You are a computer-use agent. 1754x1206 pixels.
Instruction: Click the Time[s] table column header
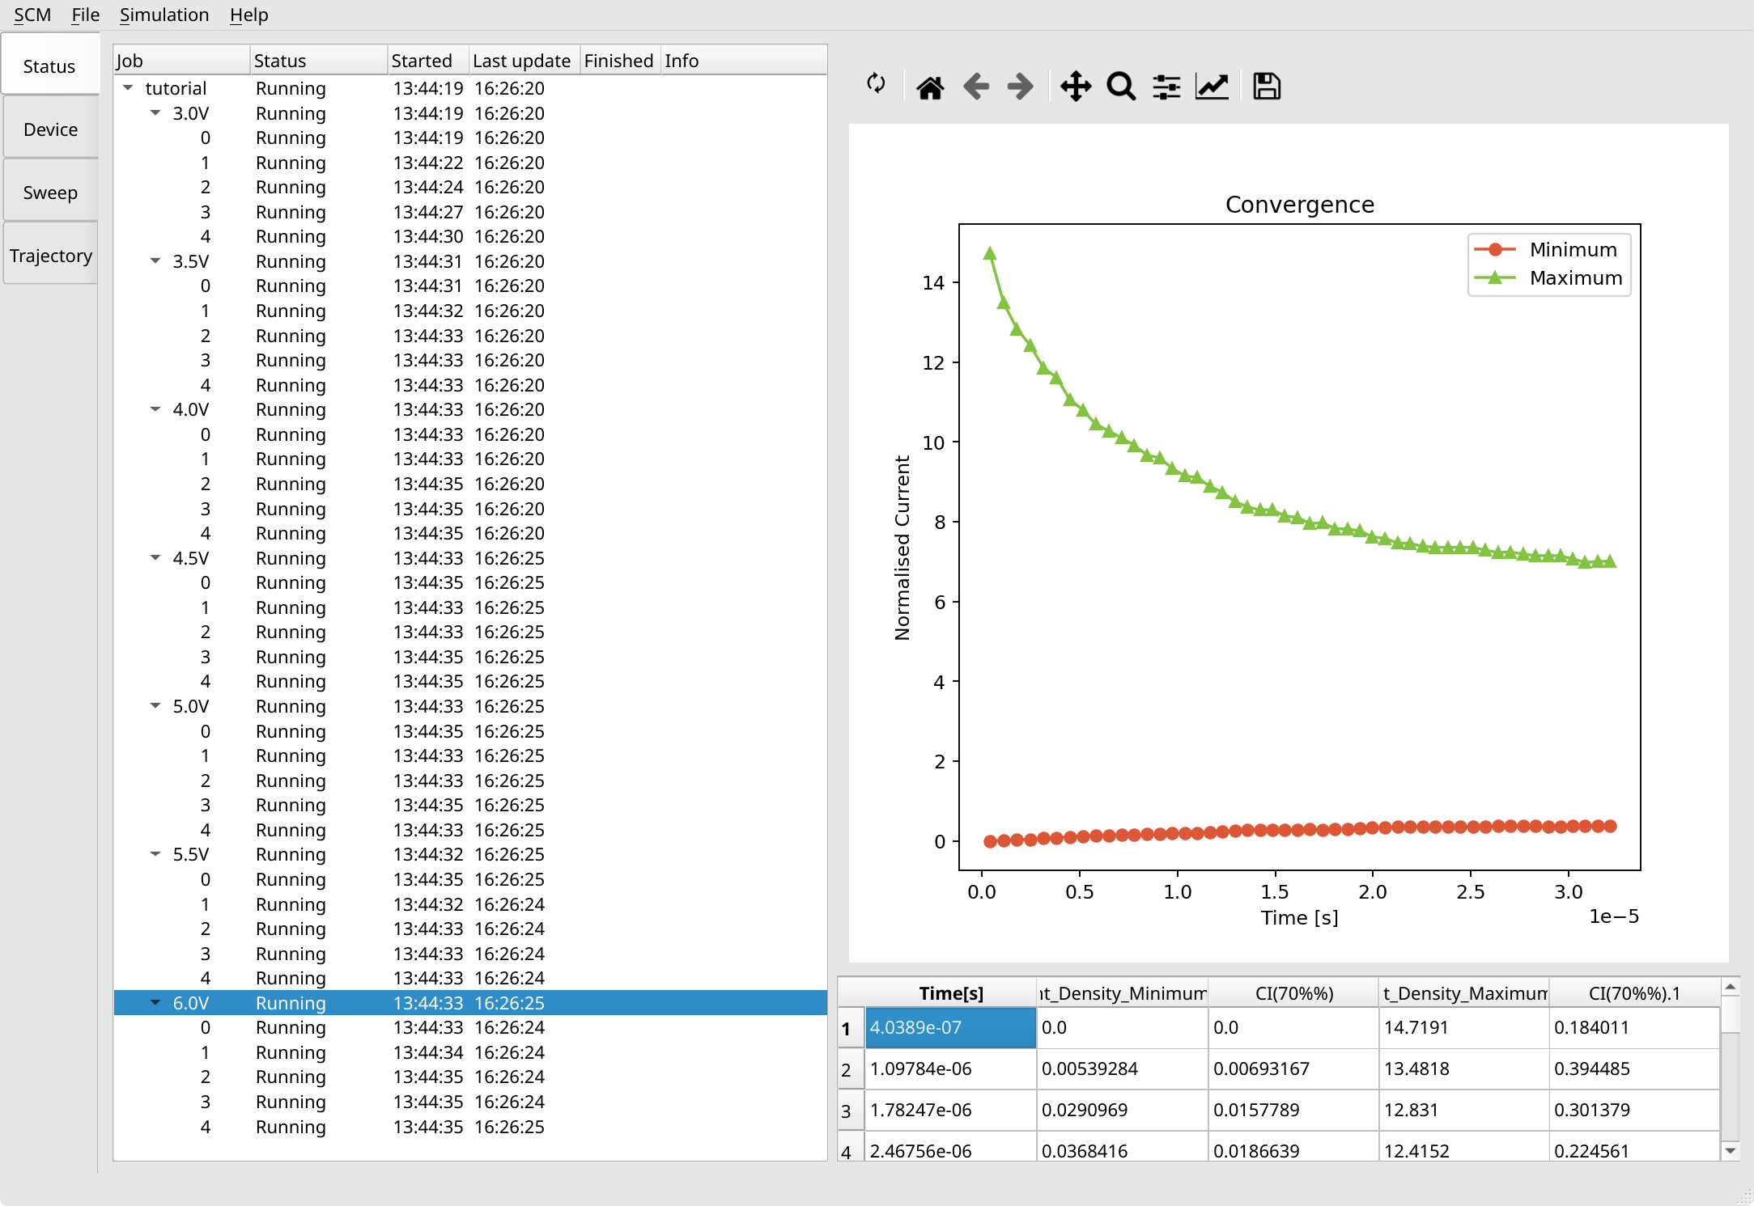tap(950, 993)
